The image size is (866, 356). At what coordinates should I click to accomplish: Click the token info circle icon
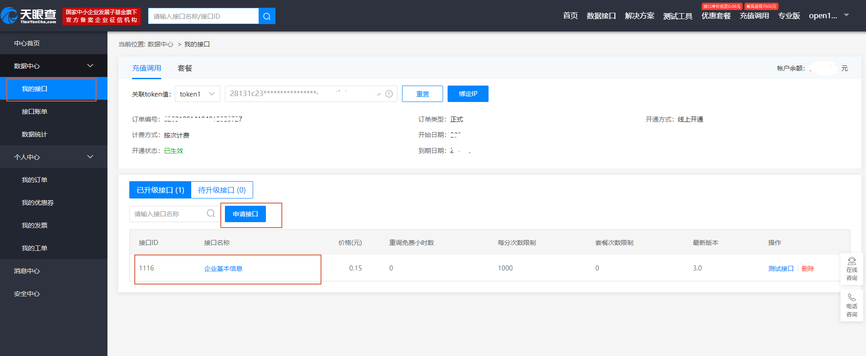click(389, 94)
